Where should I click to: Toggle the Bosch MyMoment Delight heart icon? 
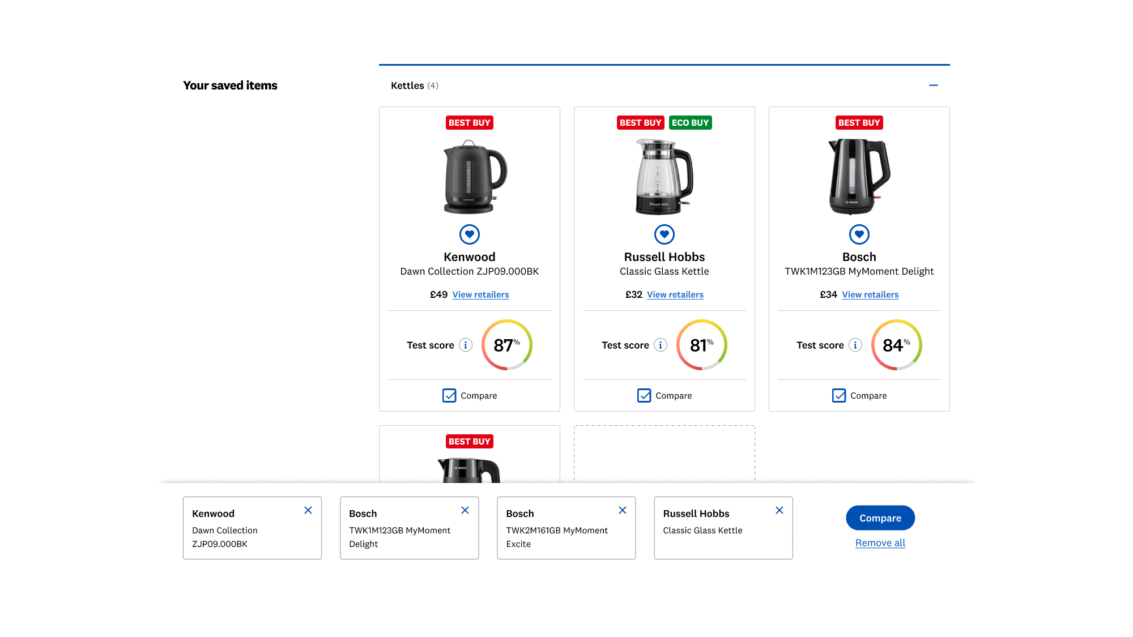(859, 234)
